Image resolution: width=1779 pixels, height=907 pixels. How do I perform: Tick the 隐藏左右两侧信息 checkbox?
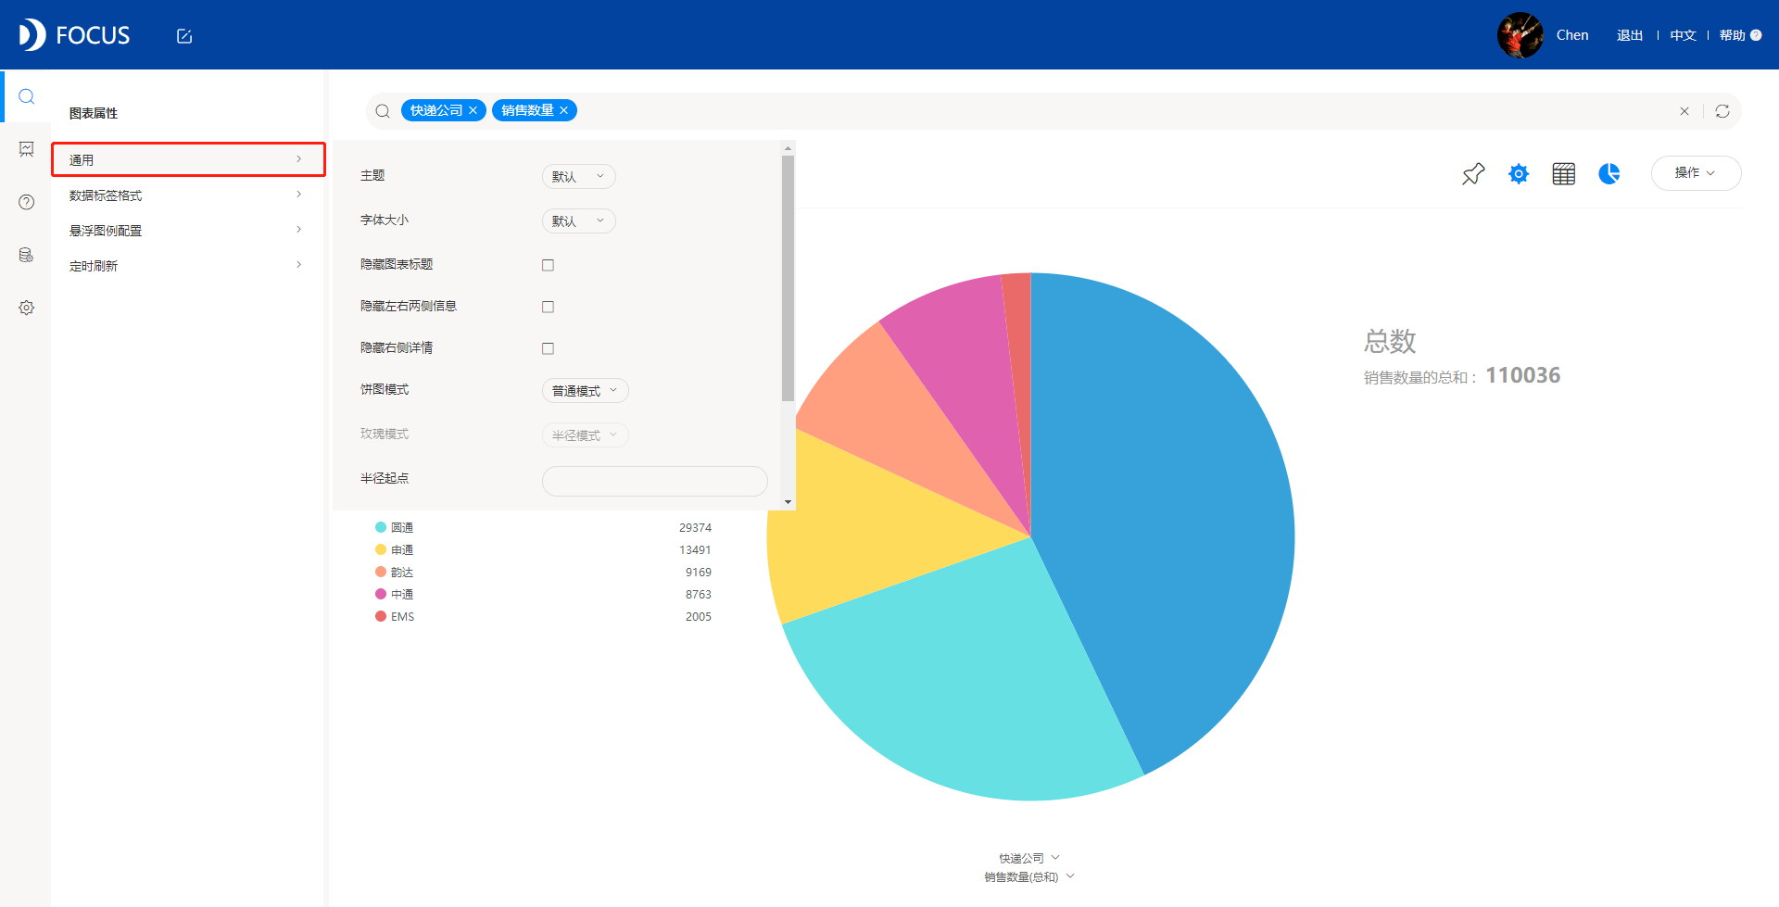tap(548, 307)
